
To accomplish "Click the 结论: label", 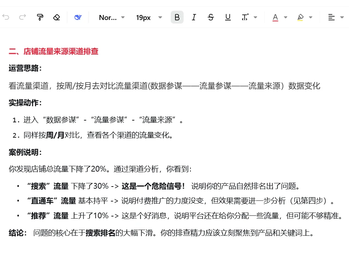I will 18,233.
